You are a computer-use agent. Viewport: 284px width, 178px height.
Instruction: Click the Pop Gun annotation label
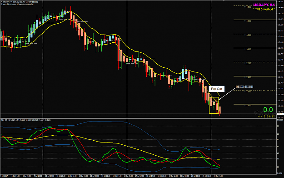(216, 89)
